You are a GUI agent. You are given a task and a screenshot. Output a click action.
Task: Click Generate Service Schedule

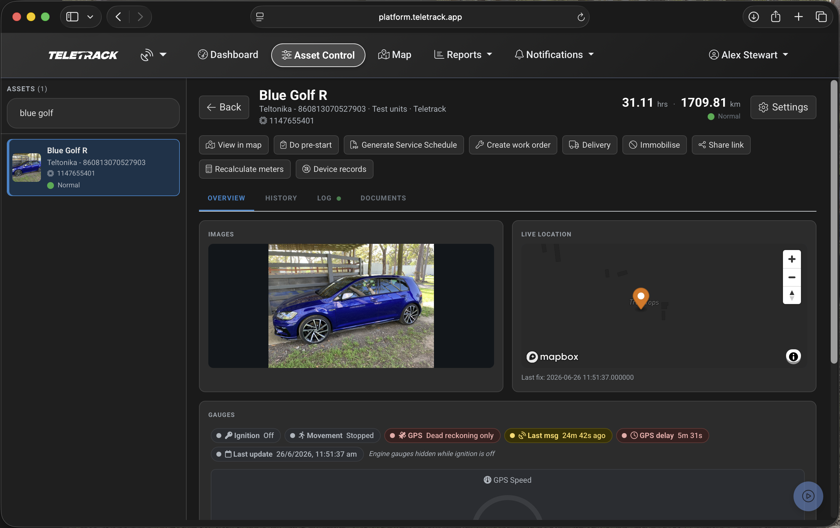coord(404,145)
